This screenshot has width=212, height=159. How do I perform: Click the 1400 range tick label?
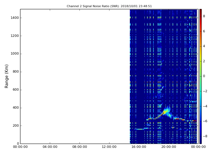click(x=15, y=18)
